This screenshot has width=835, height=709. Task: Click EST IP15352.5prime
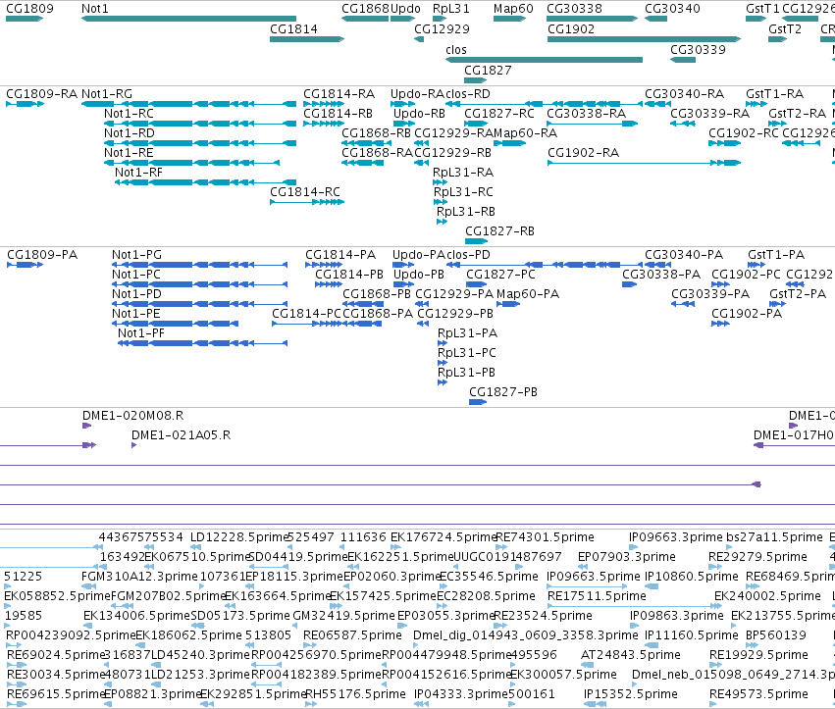point(596,704)
